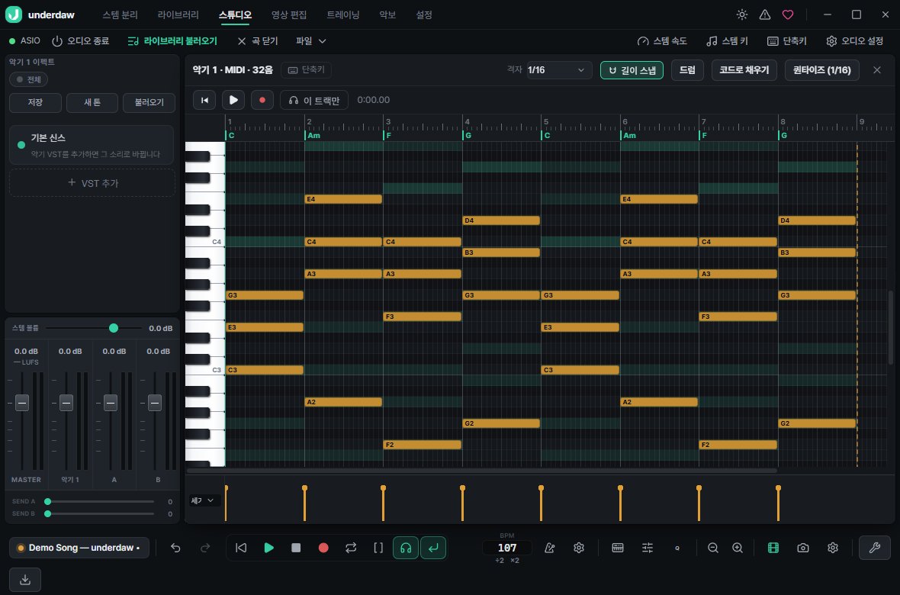Open the wrench tools button

tap(874, 548)
